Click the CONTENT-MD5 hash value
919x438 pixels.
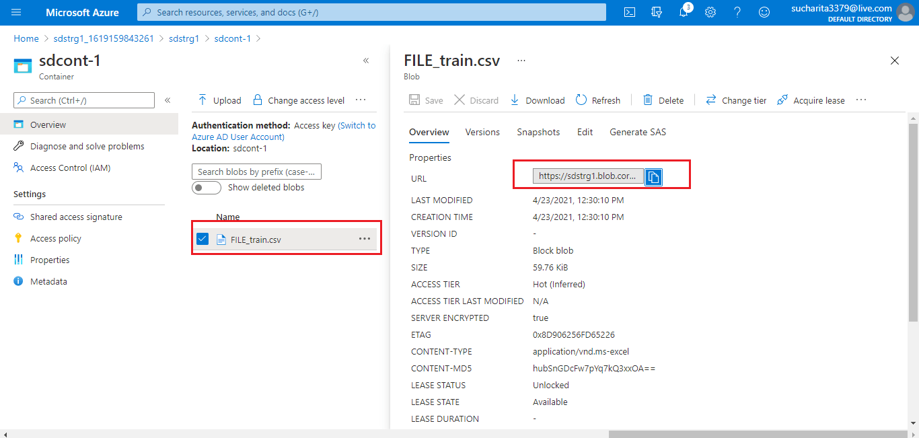click(x=594, y=368)
